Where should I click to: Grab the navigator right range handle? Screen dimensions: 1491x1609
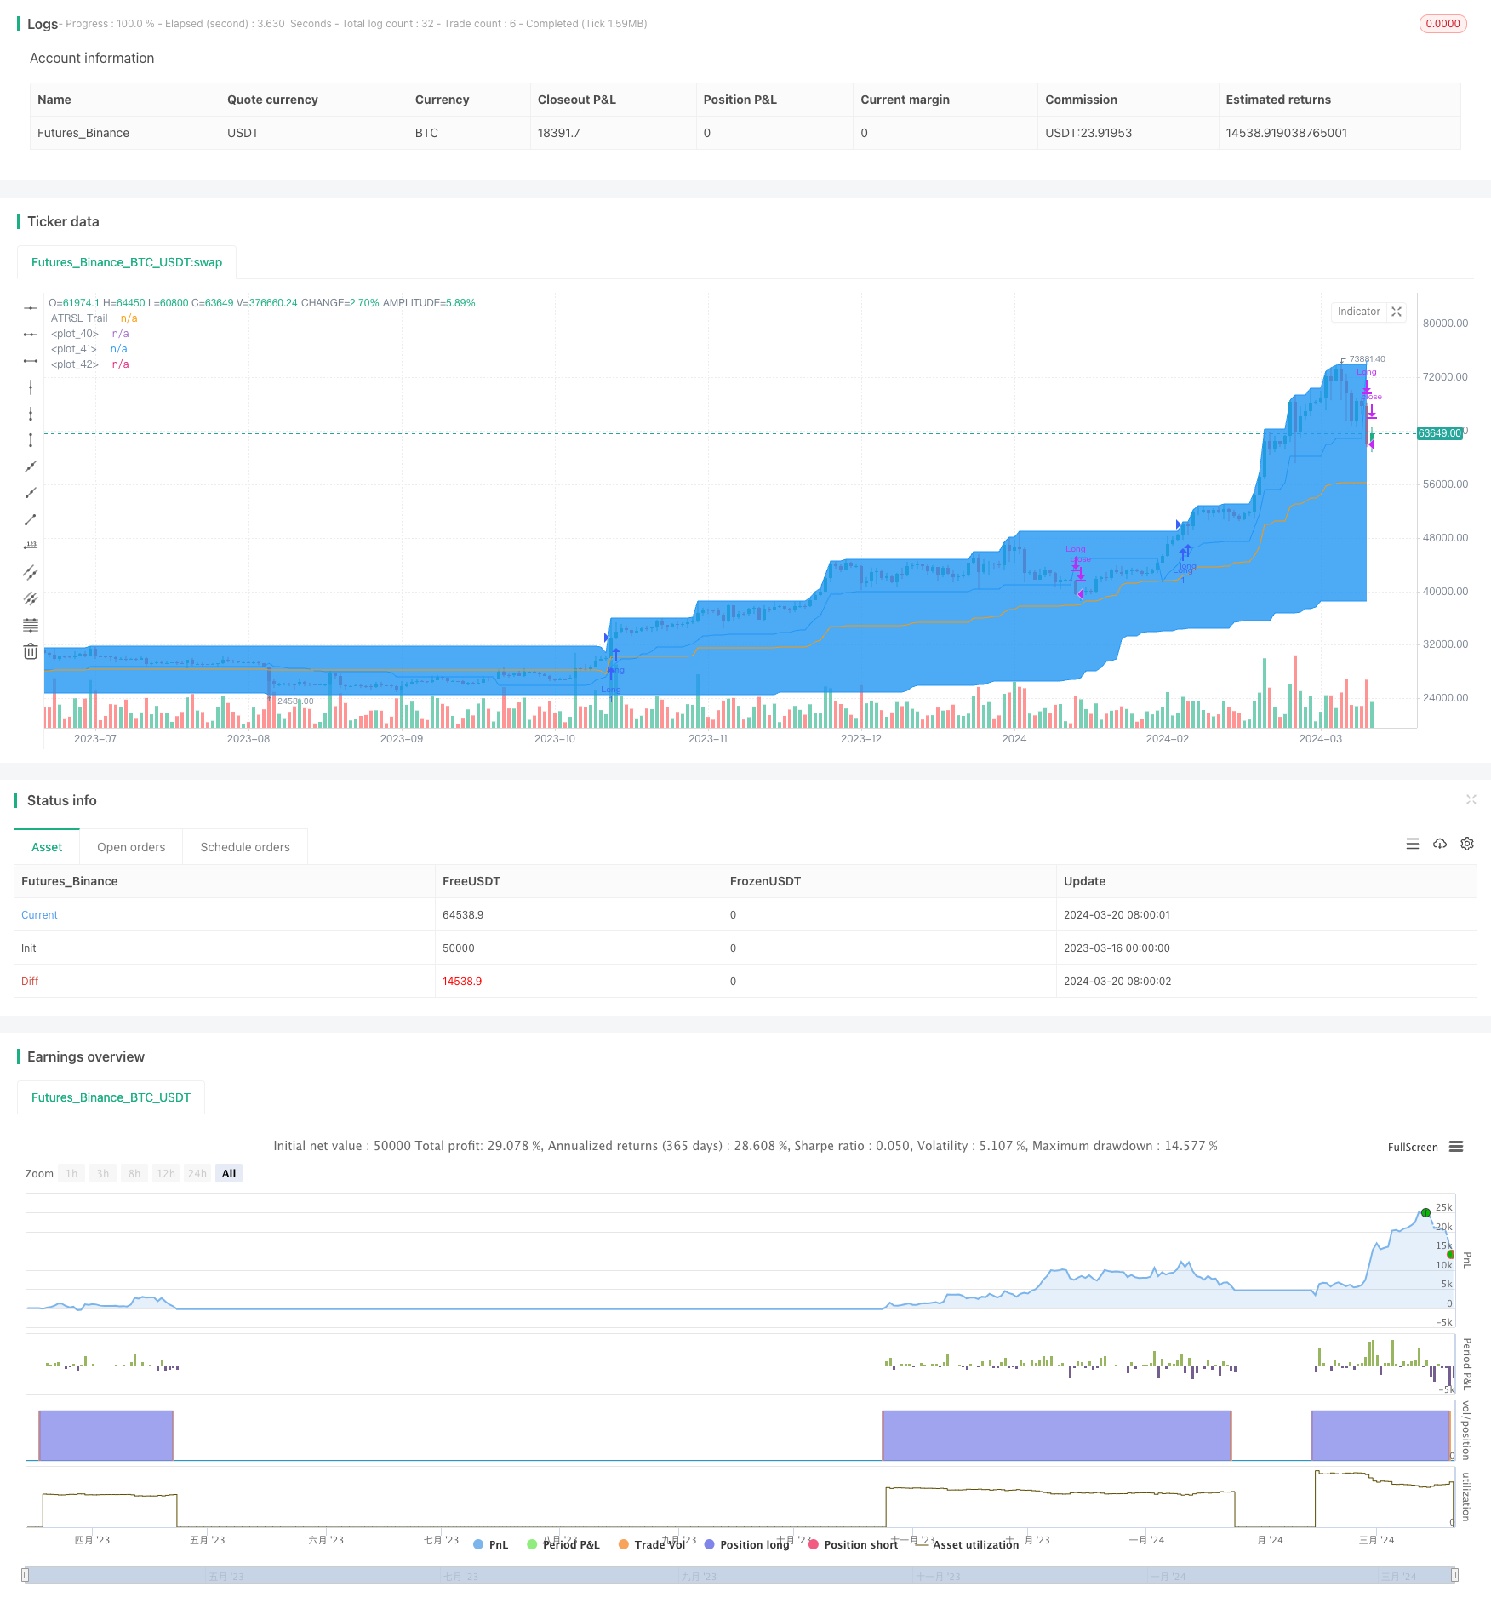1455,1575
